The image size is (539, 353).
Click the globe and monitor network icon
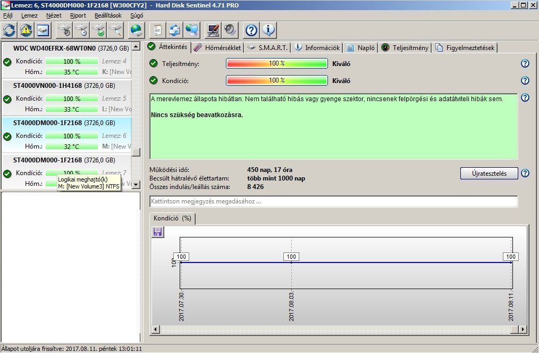(x=192, y=30)
